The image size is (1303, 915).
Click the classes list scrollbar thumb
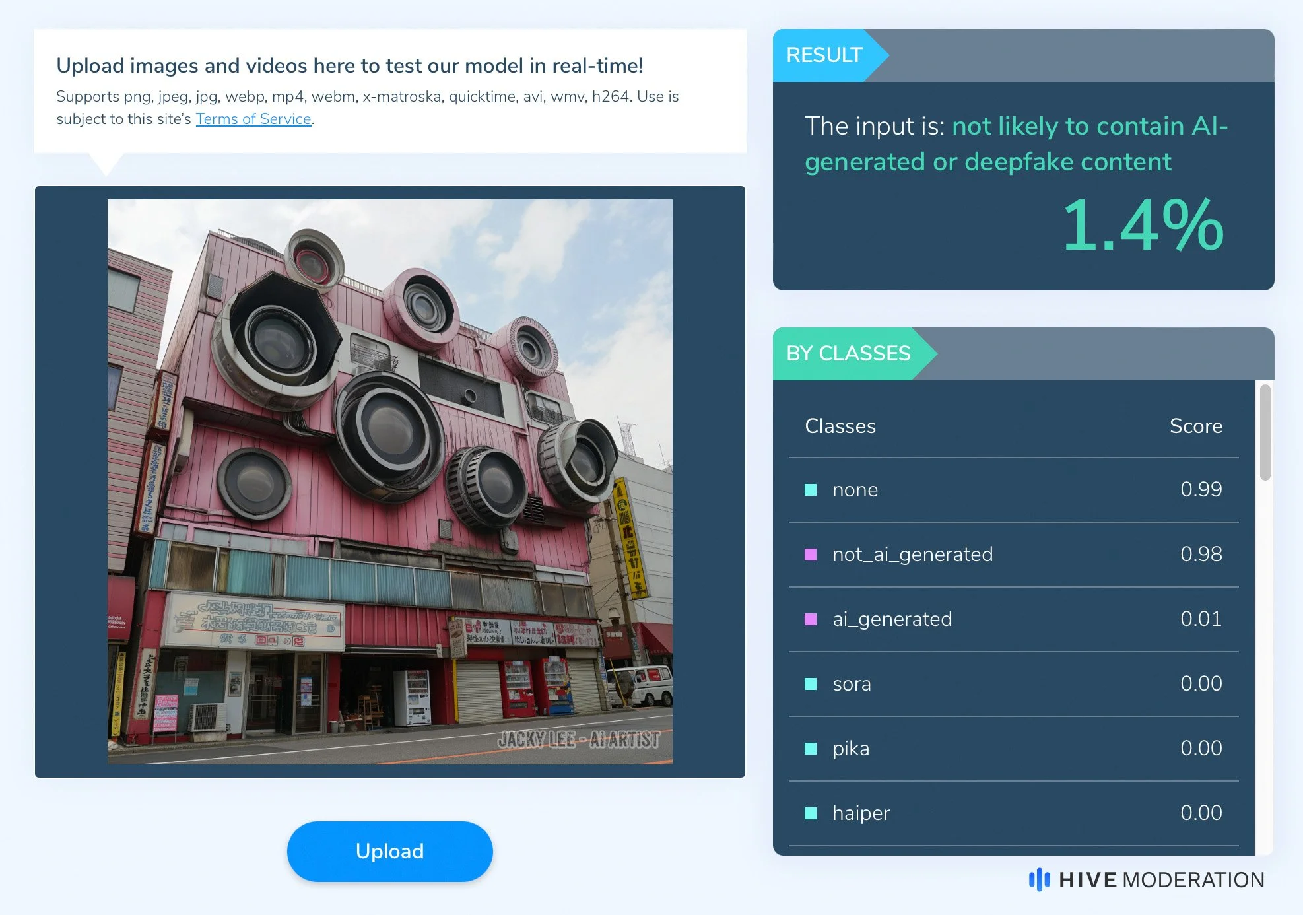coord(1265,432)
